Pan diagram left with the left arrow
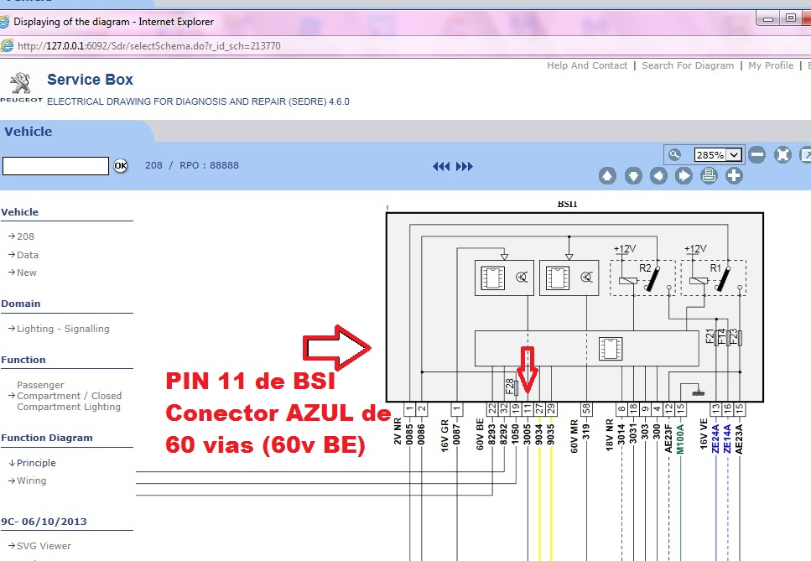Image resolution: width=811 pixels, height=561 pixels. click(658, 176)
